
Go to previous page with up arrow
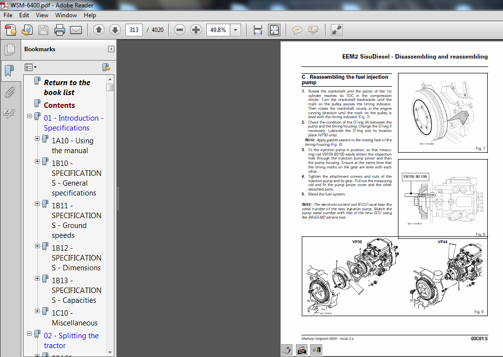(x=99, y=30)
